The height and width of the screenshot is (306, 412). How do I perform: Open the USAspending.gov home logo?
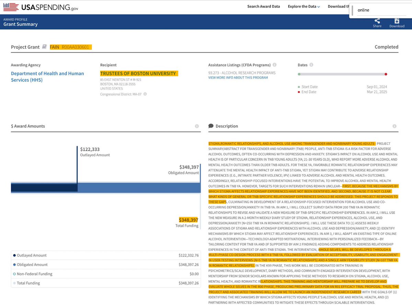41,7
